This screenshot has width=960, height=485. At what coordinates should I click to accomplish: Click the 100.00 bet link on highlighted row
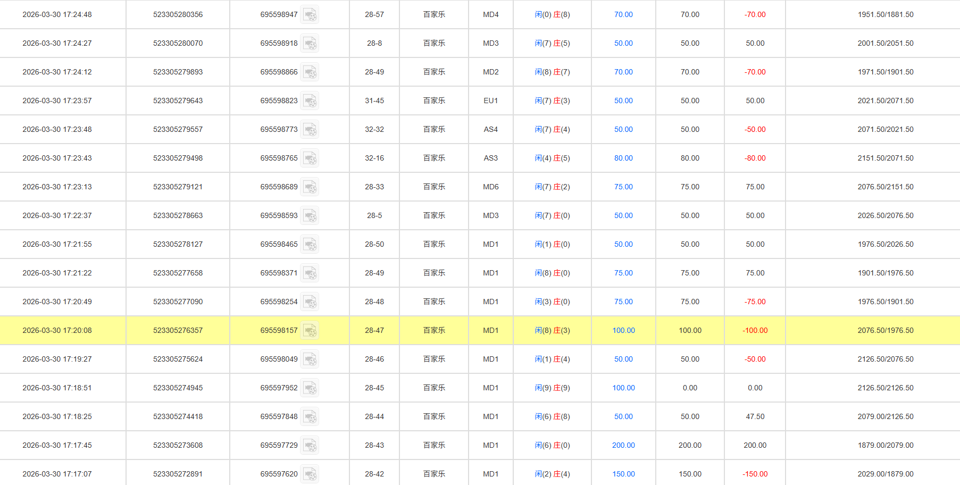click(623, 330)
